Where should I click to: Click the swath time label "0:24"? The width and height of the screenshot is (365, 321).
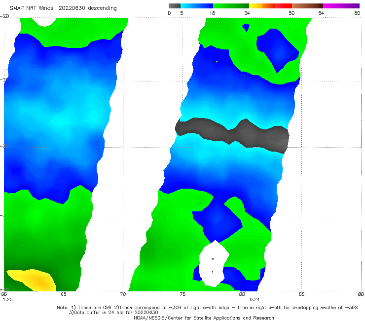255,300
